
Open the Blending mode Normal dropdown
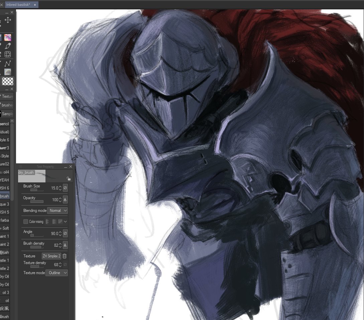pos(57,211)
